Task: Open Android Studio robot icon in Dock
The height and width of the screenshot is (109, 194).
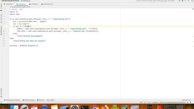Action: coord(115,107)
